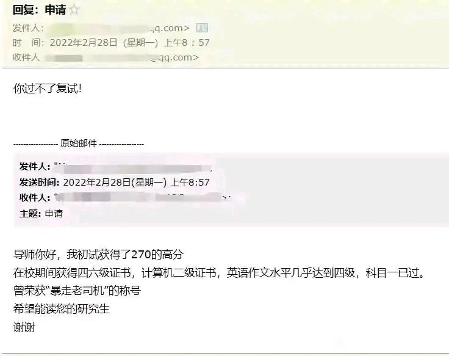The image size is (449, 356).
Task: Click the 原始邮件 divider line
Action: pyautogui.click(x=79, y=143)
